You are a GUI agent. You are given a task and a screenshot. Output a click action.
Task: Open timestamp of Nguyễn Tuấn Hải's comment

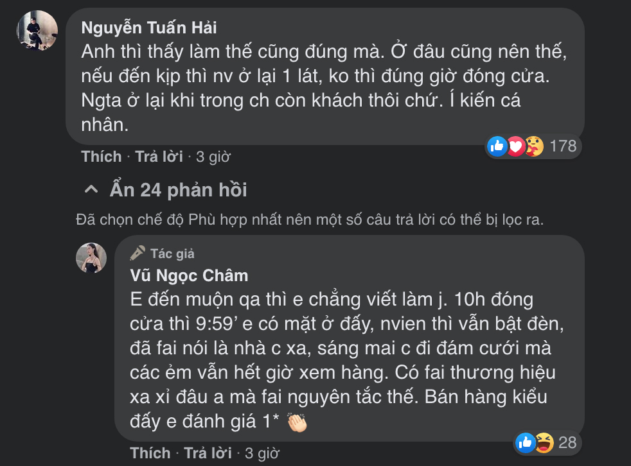[213, 156]
